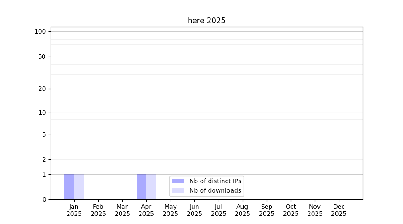
Task: Click the distinct IPs legend color swatch
Action: pos(178,181)
